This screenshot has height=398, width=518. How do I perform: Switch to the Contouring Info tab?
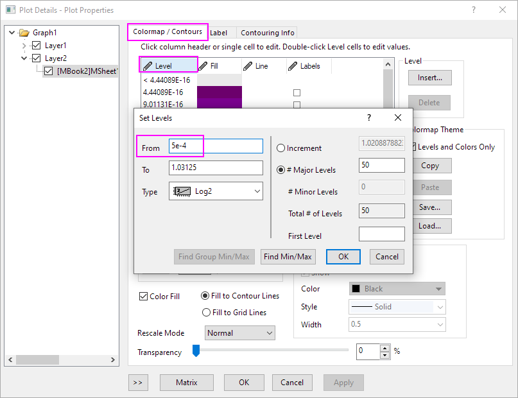click(x=268, y=33)
